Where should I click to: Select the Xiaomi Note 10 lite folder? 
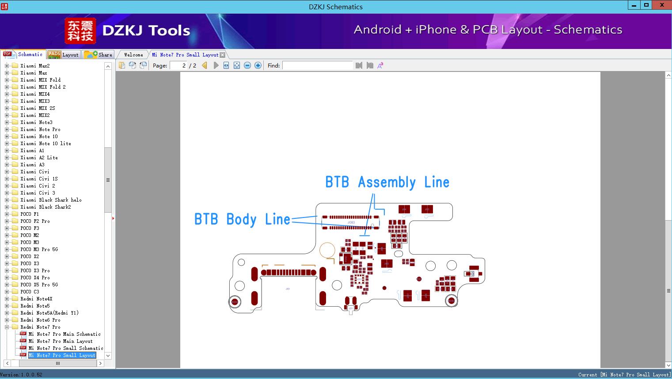(x=46, y=143)
